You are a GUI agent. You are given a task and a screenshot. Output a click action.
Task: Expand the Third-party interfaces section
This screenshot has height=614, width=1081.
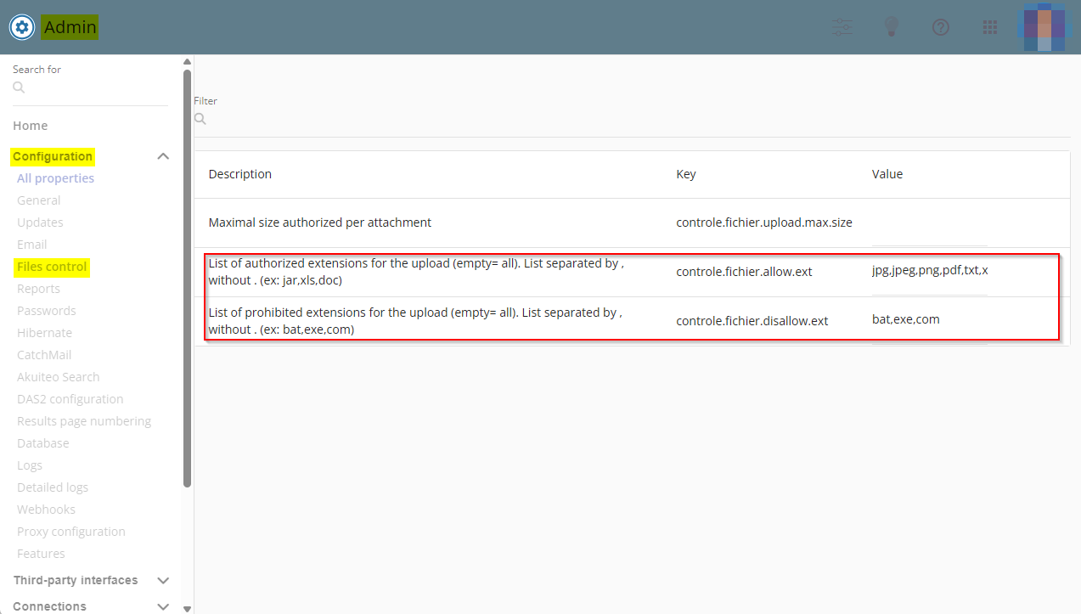point(164,581)
